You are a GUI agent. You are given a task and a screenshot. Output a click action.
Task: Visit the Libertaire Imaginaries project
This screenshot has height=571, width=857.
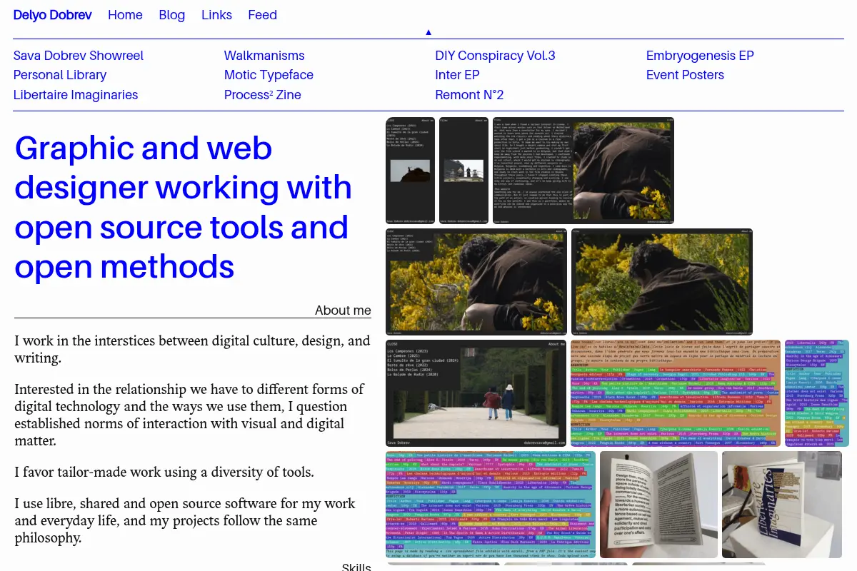[x=76, y=95]
